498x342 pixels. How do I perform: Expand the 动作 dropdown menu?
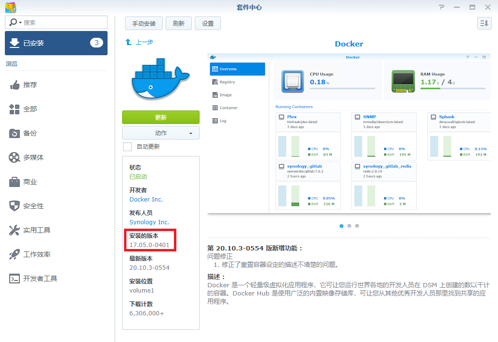160,133
